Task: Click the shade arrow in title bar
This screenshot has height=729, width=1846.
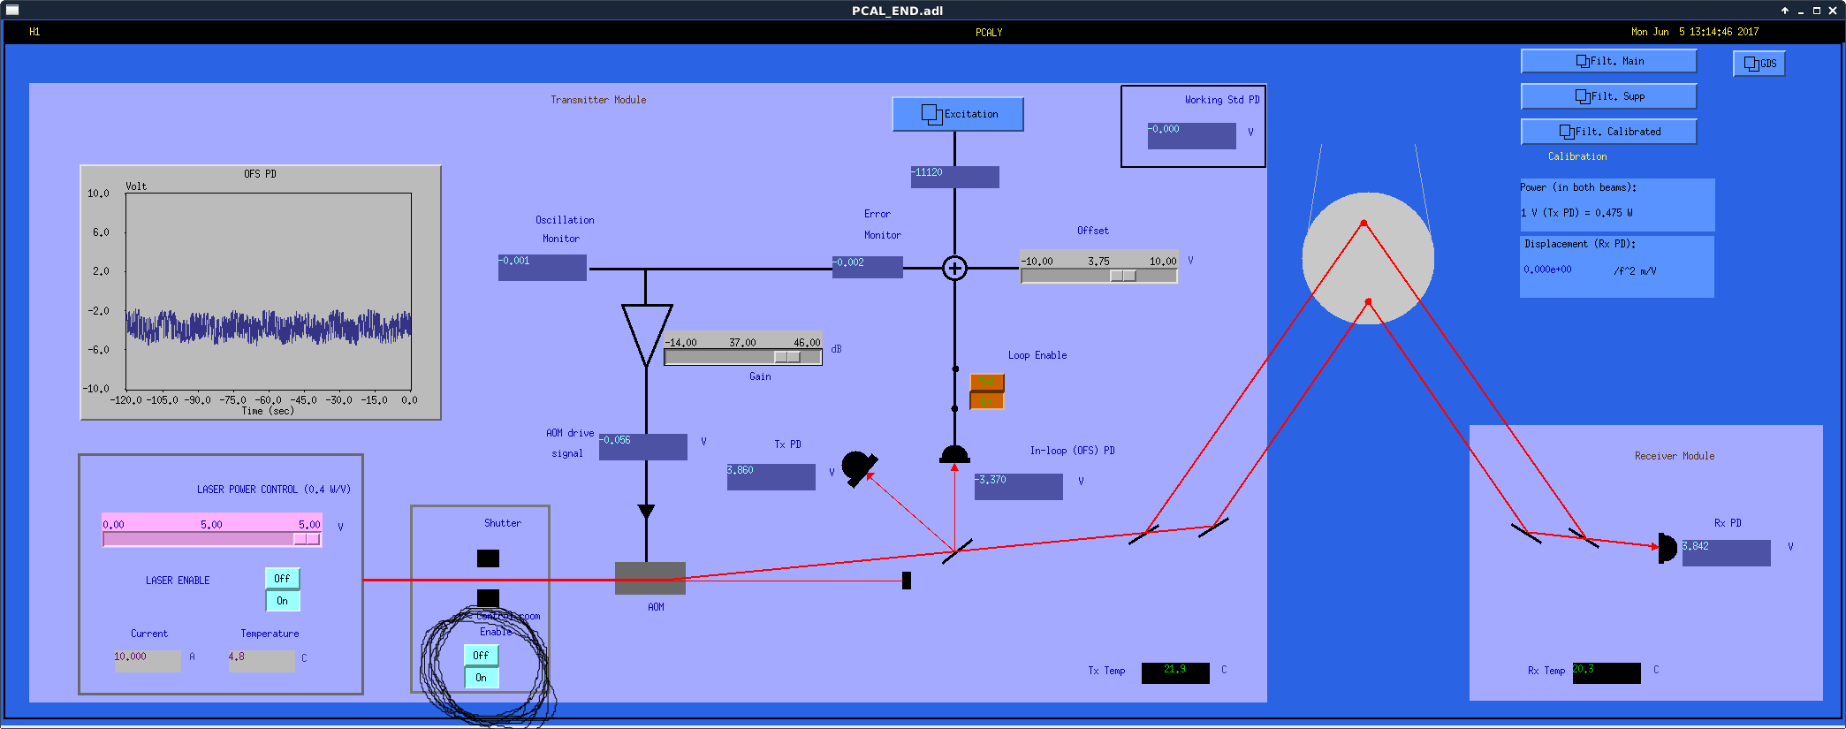Action: click(x=1785, y=11)
